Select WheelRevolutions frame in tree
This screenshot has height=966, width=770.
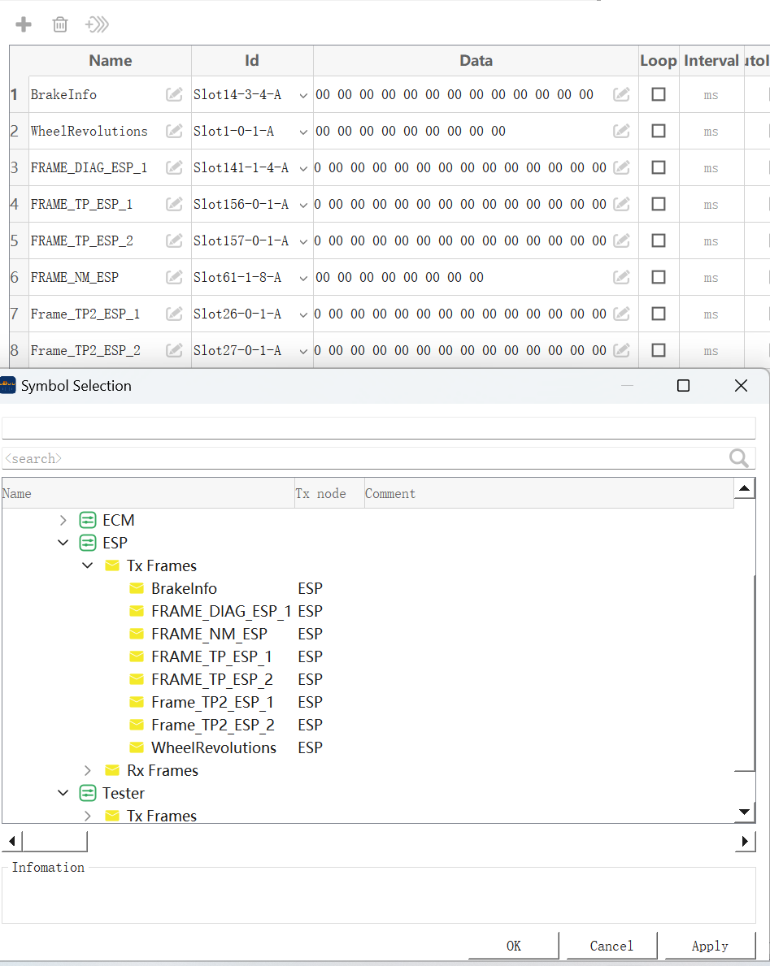click(213, 747)
